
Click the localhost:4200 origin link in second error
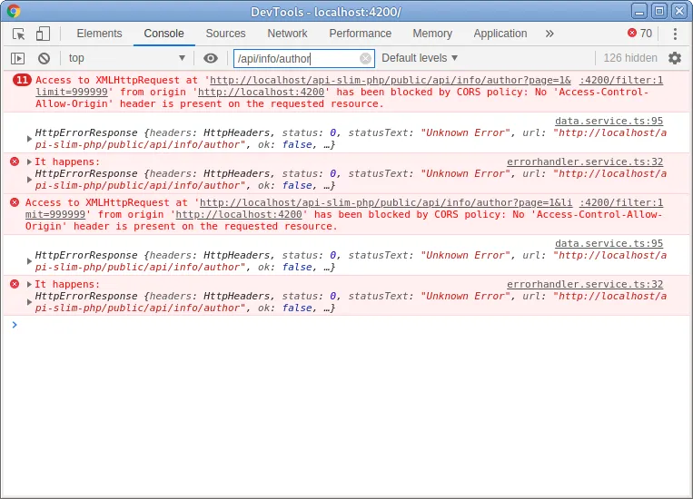point(239,214)
